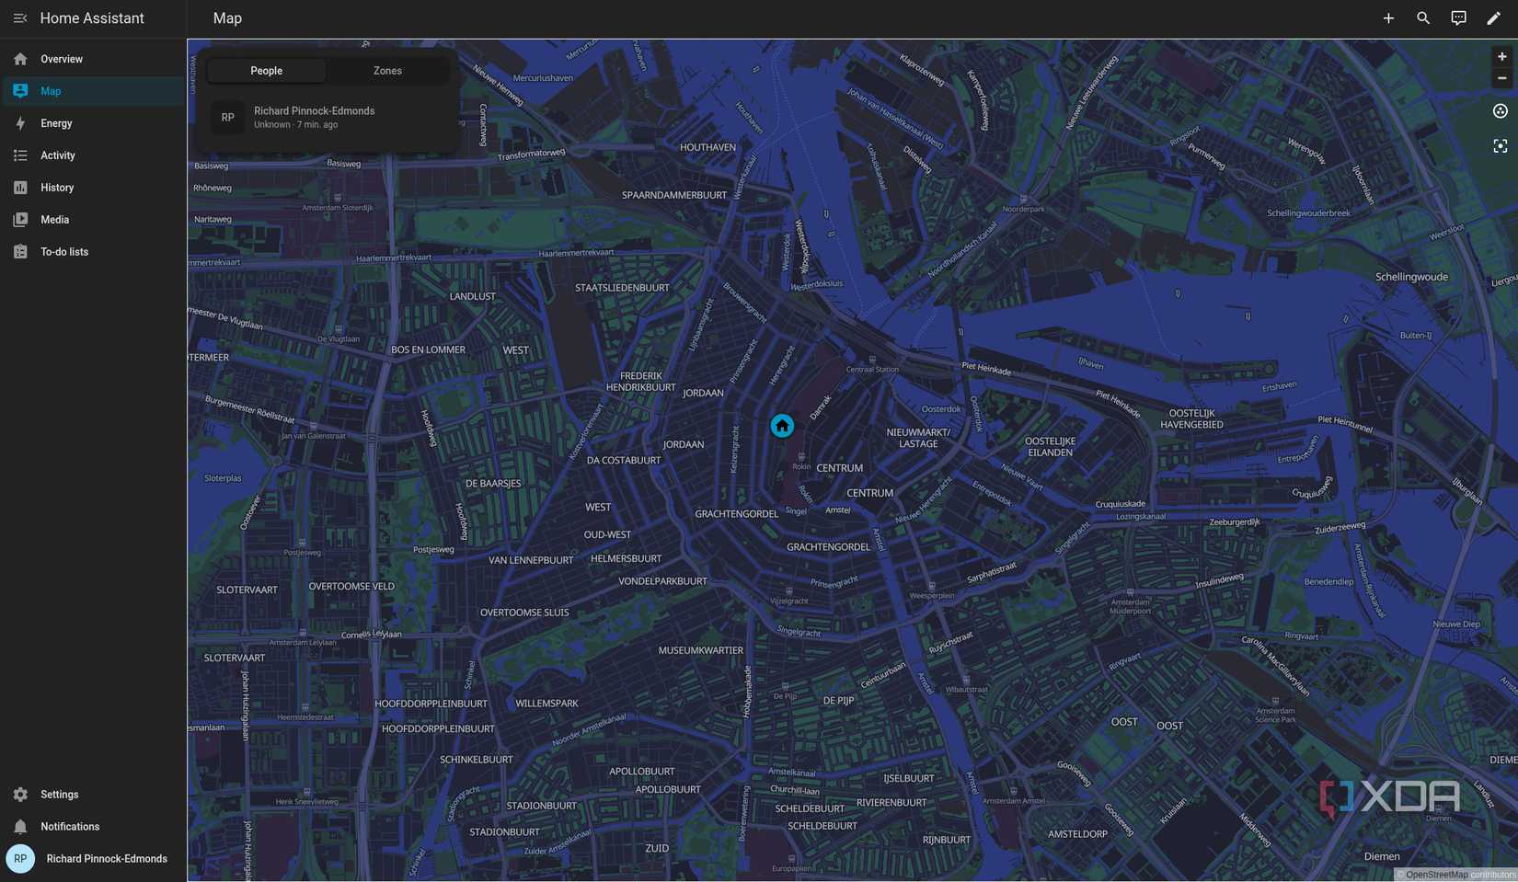Click the Home Assistant title
Viewport: 1518px width, 882px height.
coord(92,18)
